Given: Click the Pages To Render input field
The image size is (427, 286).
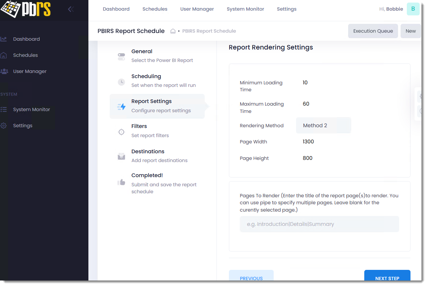Looking at the screenshot, I should [319, 224].
